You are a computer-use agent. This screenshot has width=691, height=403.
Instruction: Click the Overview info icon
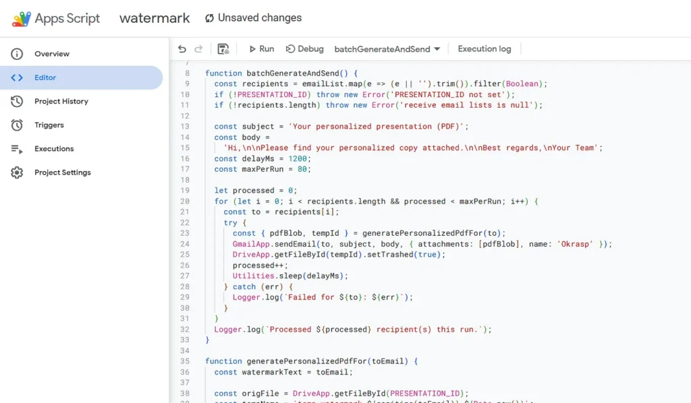15,53
